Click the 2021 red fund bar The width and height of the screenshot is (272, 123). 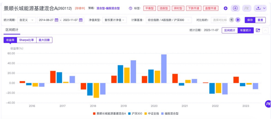pyautogui.click(x=175, y=78)
